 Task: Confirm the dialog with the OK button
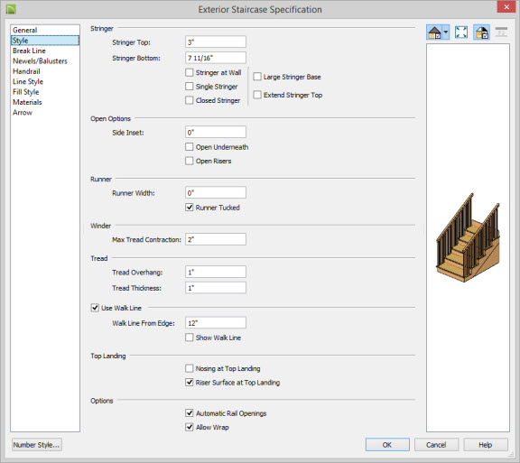[x=387, y=445]
